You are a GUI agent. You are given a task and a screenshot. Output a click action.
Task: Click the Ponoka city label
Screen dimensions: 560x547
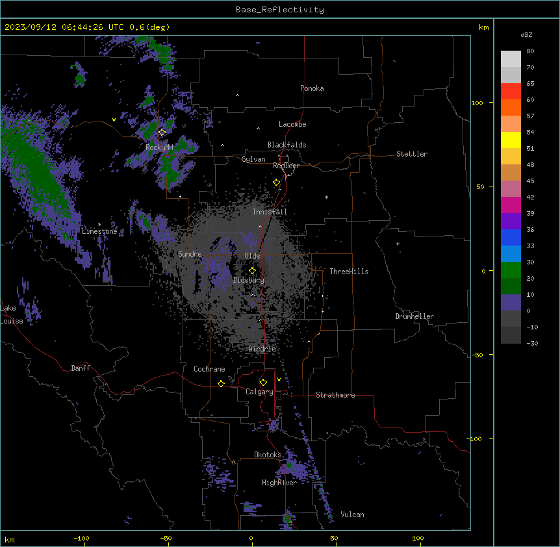coord(312,88)
